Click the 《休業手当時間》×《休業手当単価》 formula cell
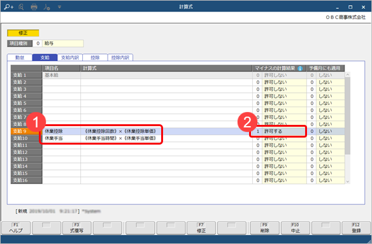This screenshot has height=244, width=372. point(166,138)
